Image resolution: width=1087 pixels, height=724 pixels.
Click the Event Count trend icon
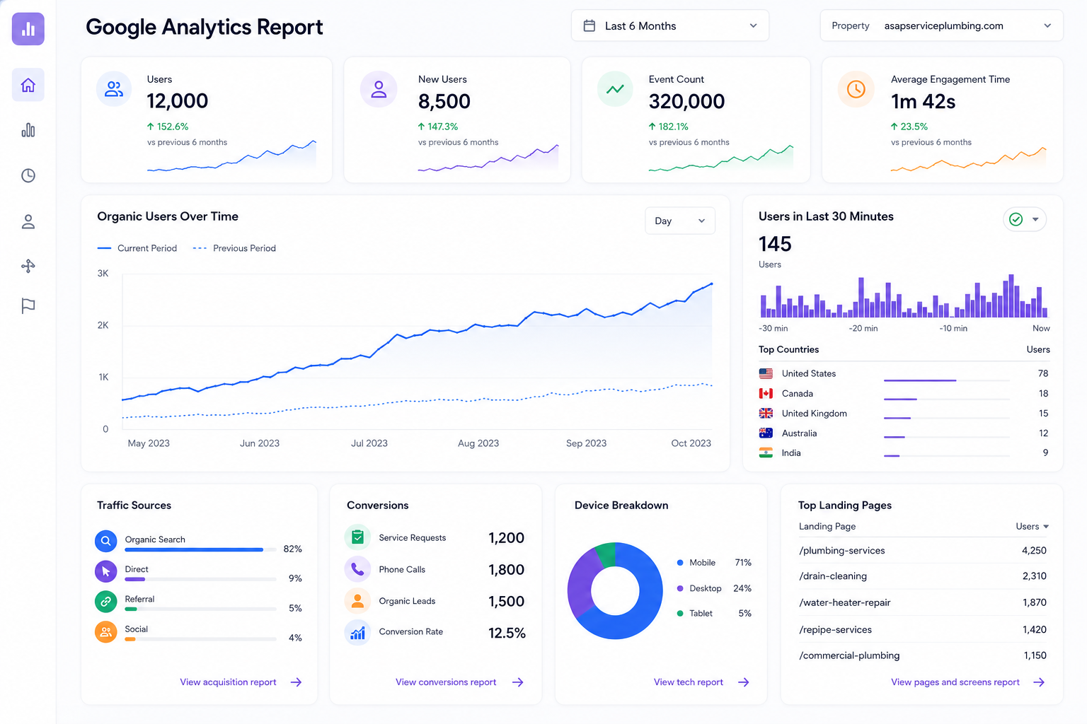[x=615, y=89]
